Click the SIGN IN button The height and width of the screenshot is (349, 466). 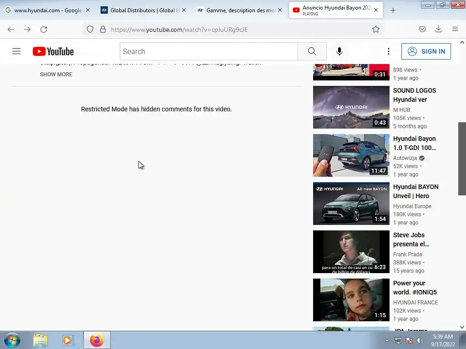[426, 51]
